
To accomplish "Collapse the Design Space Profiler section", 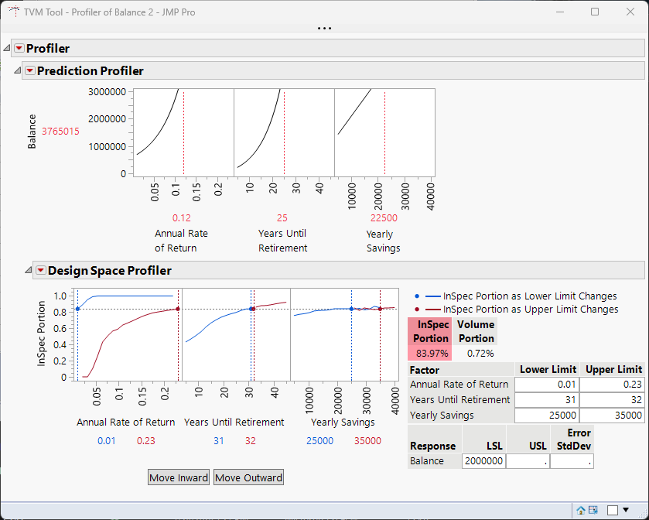I will coord(29,271).
